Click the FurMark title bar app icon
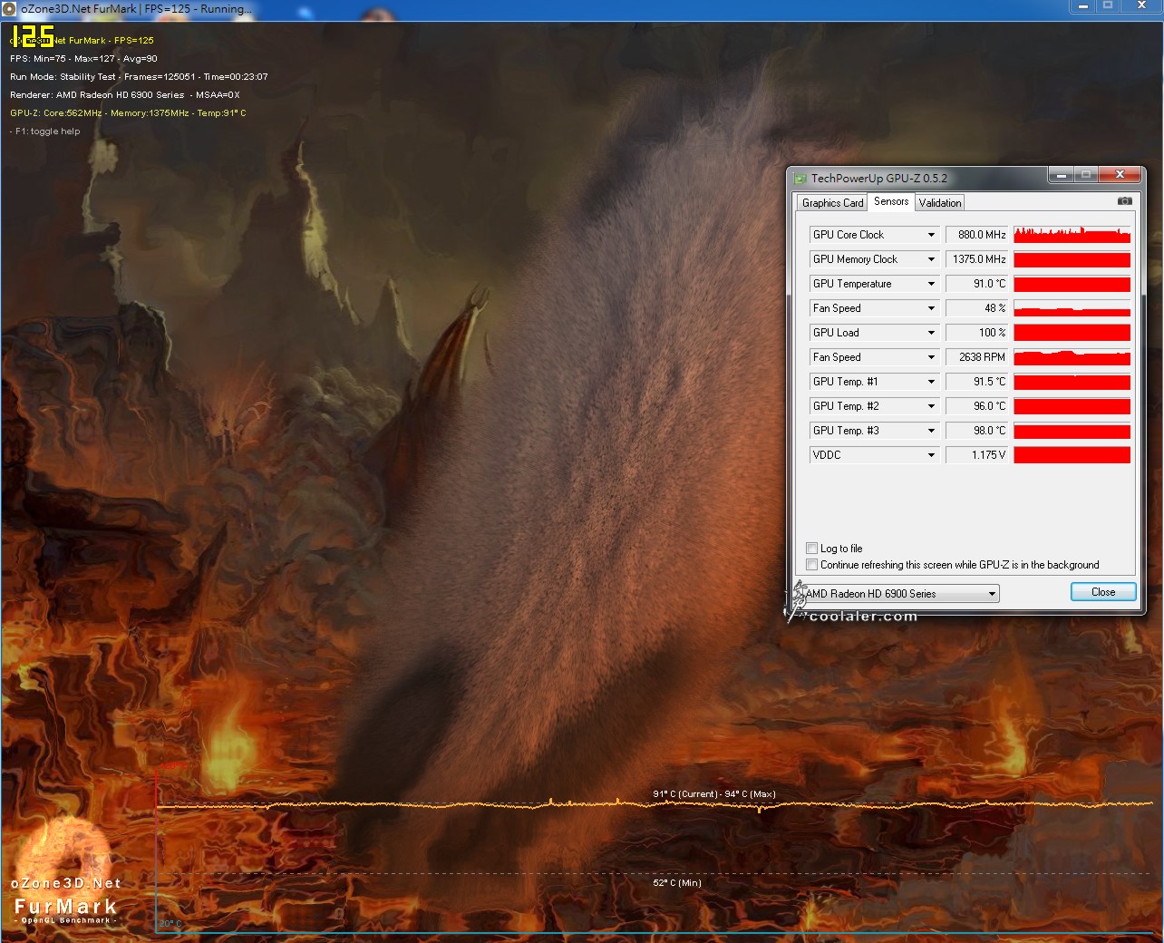Image resolution: width=1164 pixels, height=943 pixels. click(10, 8)
